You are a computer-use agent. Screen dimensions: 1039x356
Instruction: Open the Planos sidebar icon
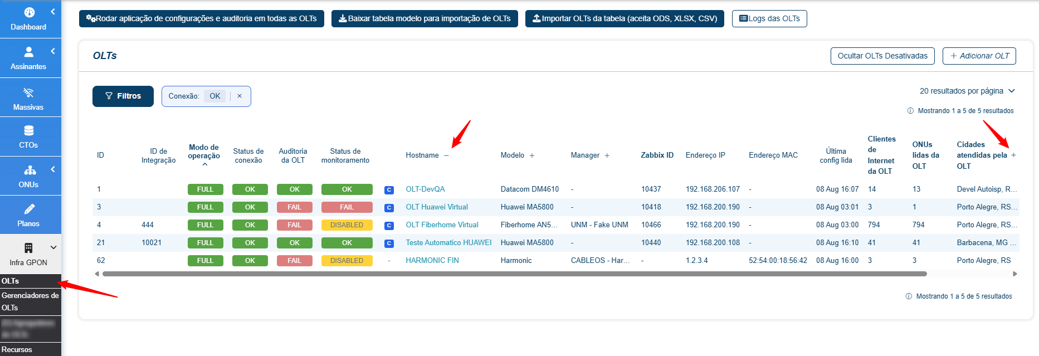click(x=30, y=209)
